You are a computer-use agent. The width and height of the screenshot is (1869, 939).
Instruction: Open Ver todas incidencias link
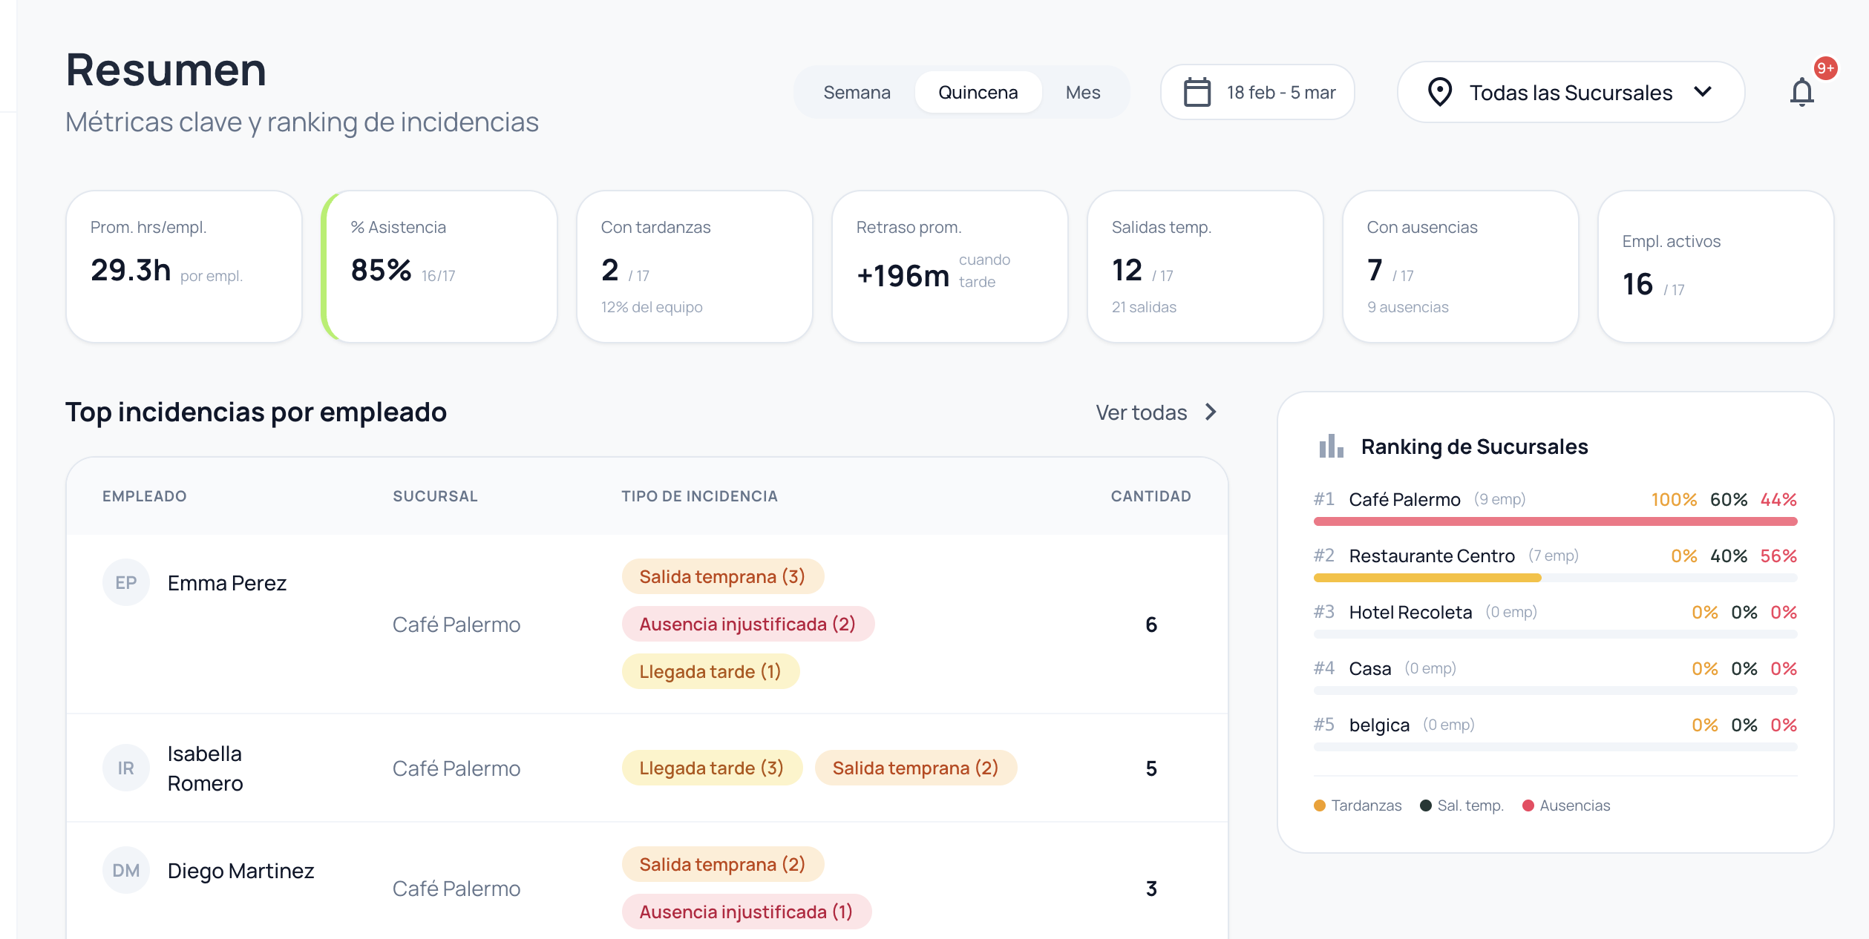click(x=1156, y=412)
